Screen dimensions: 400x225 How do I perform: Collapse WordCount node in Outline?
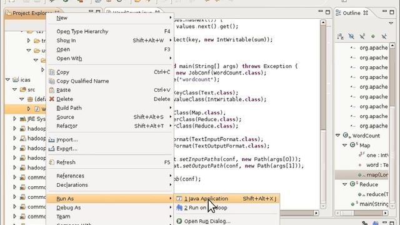[x=337, y=136]
